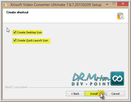Click the white header banner area

pyautogui.click(x=65, y=16)
